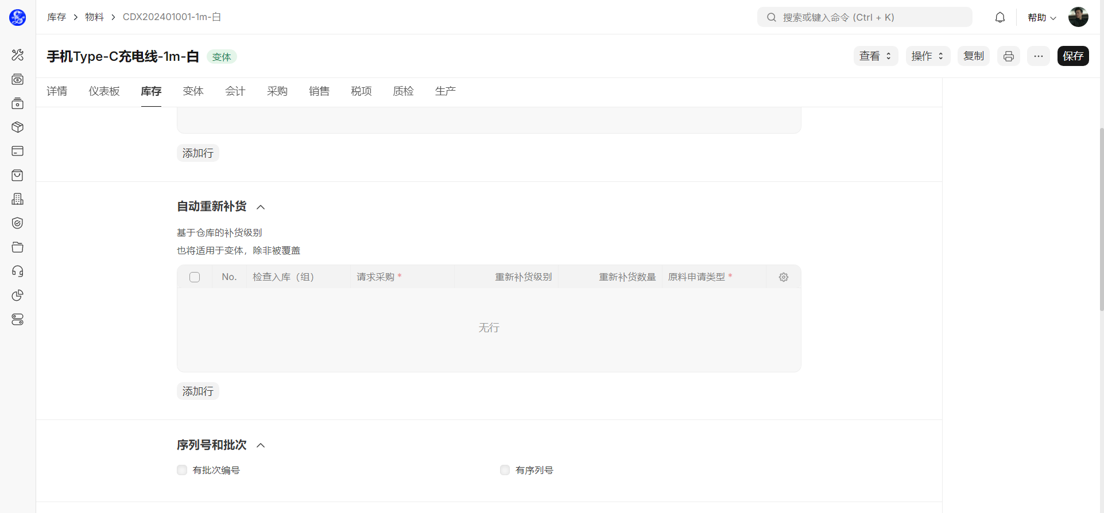Open the settings toggles sidebar icon
The image size is (1104, 513).
[x=17, y=320]
